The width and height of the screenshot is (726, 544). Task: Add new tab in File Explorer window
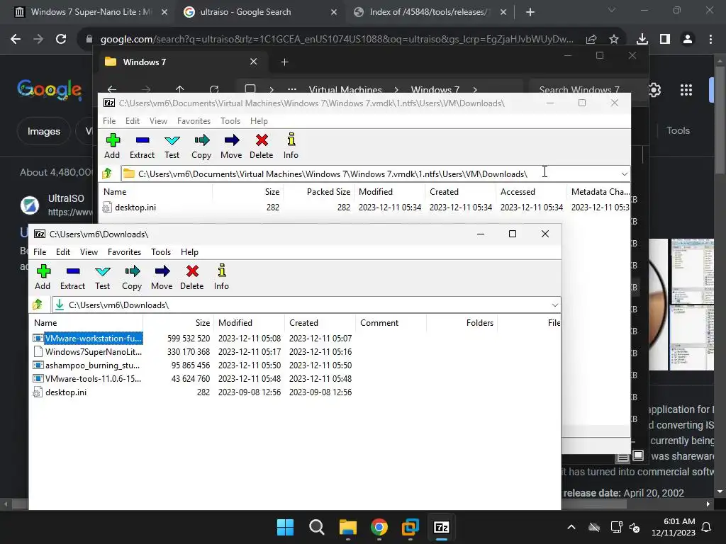click(285, 62)
